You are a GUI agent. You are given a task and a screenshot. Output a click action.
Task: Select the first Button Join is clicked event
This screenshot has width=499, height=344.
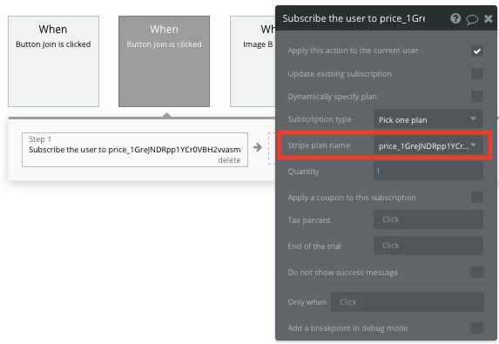tap(53, 62)
